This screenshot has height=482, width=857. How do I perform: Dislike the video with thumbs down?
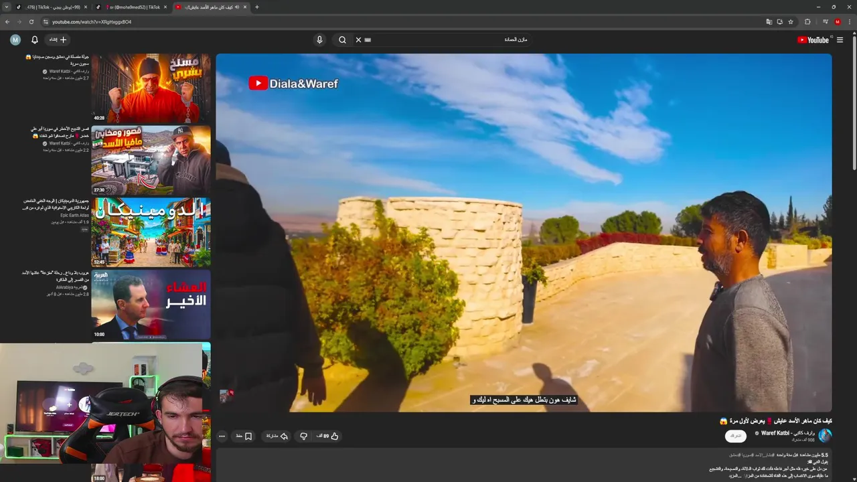[x=303, y=436]
